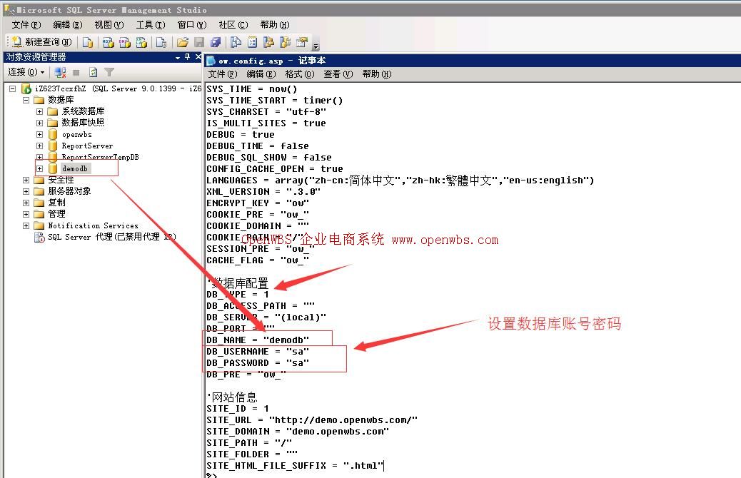Select the SQL Server 代理 agent icon
The image size is (741, 478).
click(x=39, y=237)
